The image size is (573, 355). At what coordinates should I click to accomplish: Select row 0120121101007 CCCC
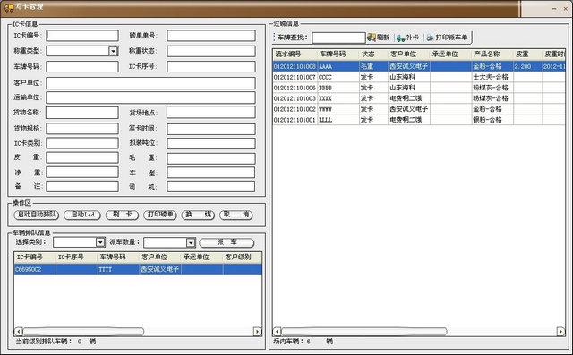(419, 77)
